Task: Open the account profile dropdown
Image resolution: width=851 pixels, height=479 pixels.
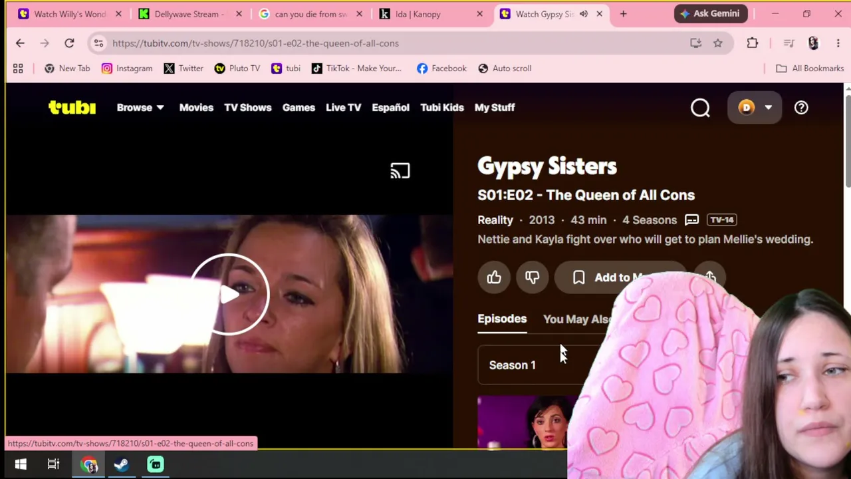Action: pos(755,108)
